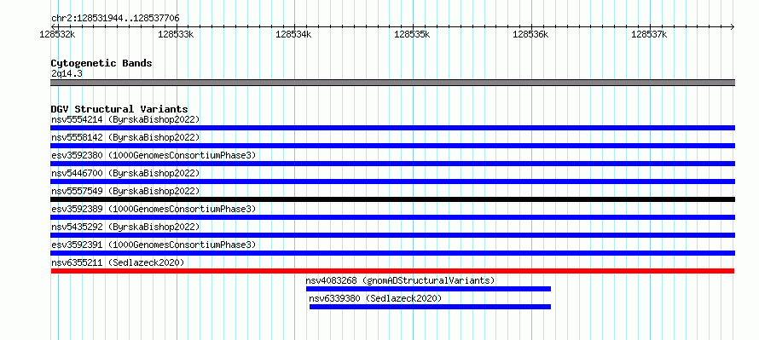Click the blue bar of variant esv3592391
This screenshot has width=759, height=340.
(392, 253)
